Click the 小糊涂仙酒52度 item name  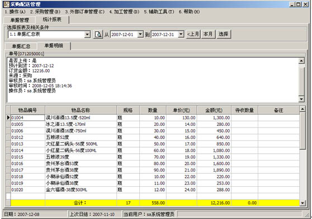(62, 177)
